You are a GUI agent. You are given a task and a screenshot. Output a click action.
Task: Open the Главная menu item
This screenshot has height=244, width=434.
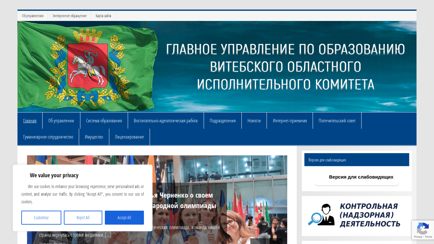click(x=30, y=121)
